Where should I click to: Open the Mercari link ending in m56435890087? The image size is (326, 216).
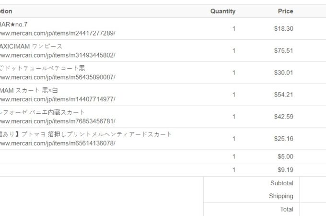point(58,77)
